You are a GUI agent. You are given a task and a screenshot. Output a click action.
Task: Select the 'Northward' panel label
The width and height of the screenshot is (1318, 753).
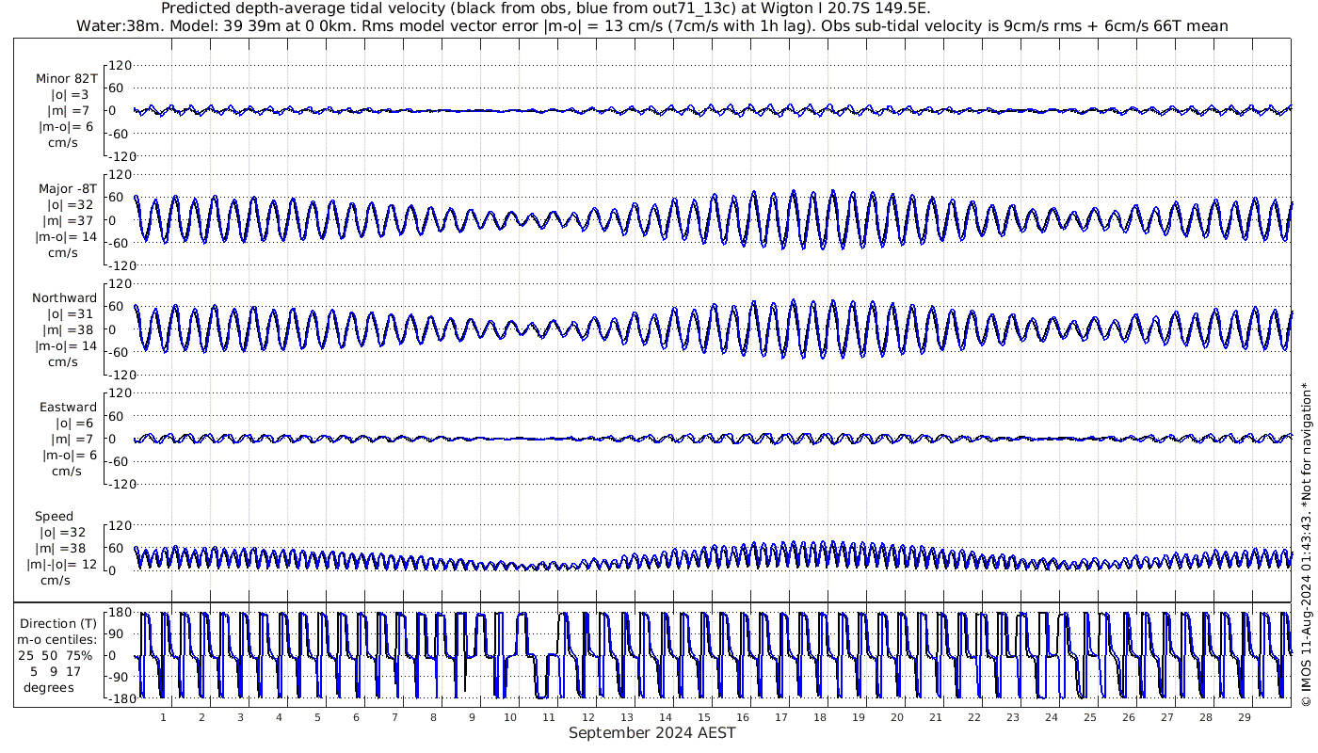64,298
